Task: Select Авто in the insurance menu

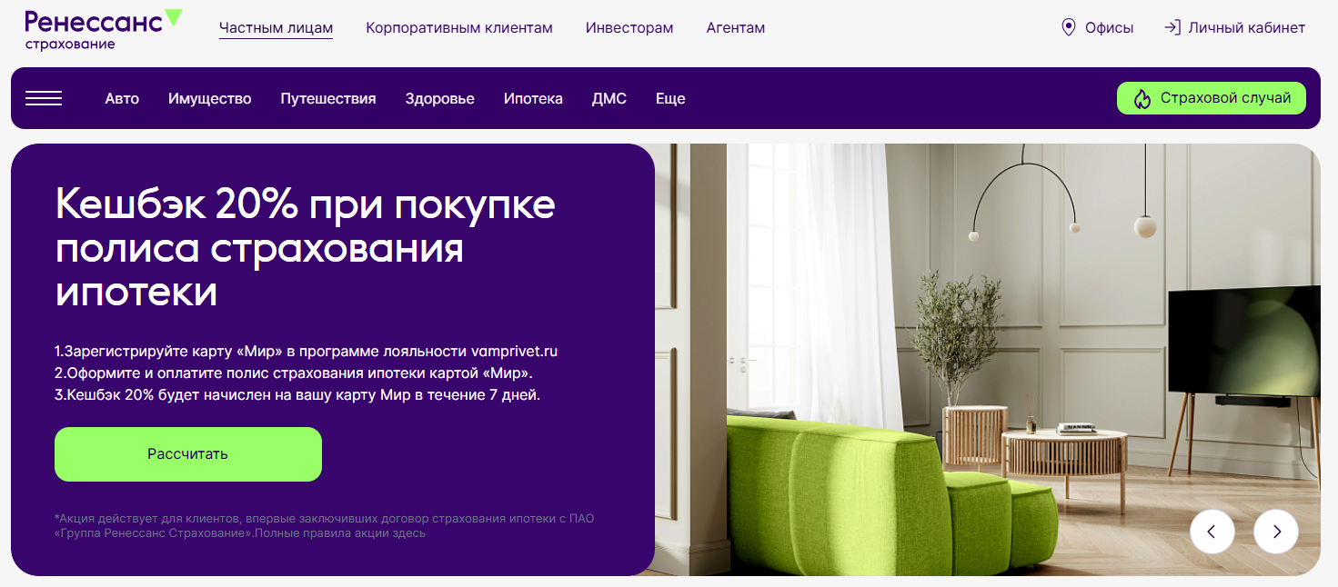Action: (123, 98)
